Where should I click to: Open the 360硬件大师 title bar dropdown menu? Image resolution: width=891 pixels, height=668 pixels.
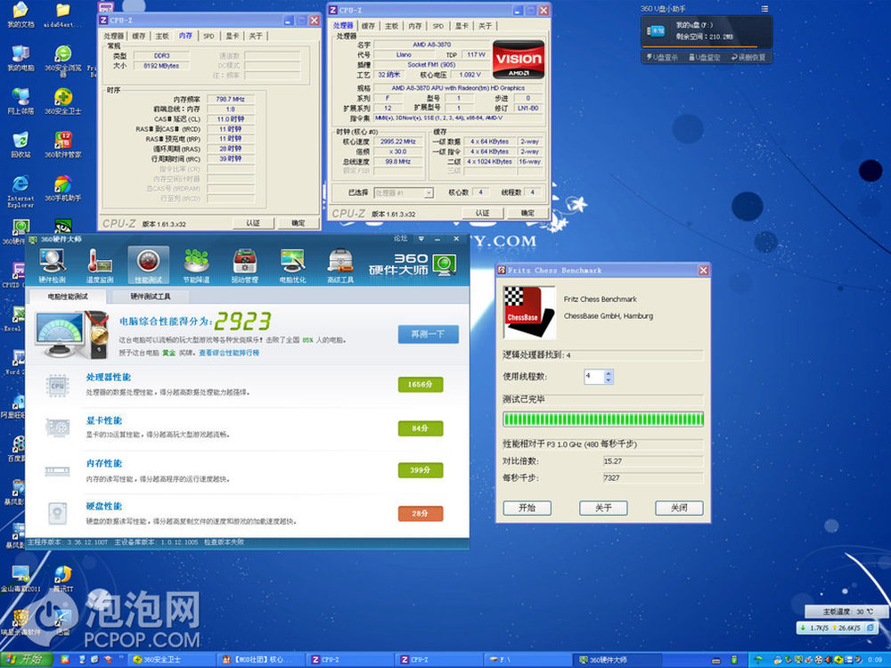point(421,239)
